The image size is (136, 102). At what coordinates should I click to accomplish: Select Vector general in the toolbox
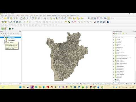[x=120, y=70]
